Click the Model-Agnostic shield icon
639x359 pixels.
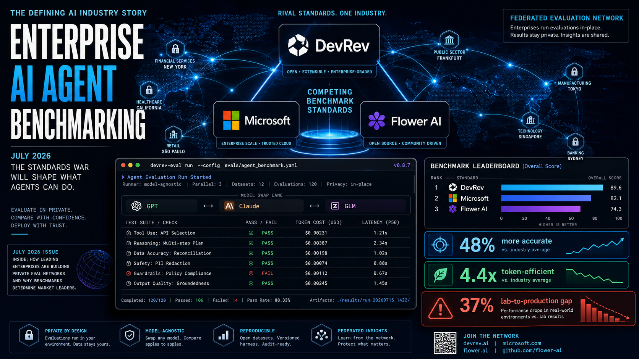coord(130,335)
